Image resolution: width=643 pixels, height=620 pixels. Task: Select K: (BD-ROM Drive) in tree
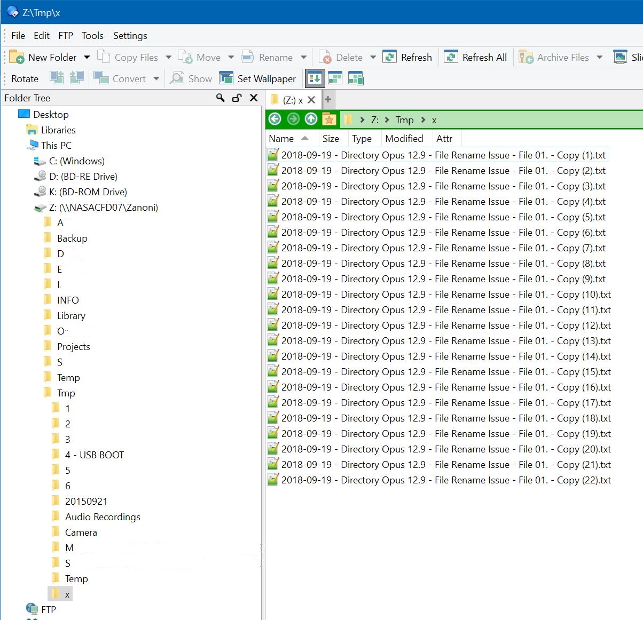(x=80, y=192)
